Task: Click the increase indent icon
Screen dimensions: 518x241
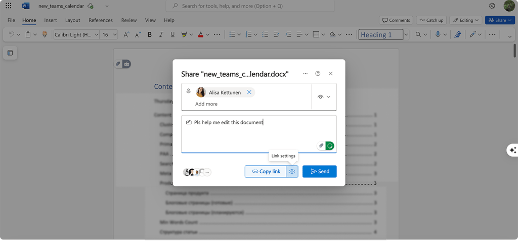Action: pyautogui.click(x=288, y=34)
